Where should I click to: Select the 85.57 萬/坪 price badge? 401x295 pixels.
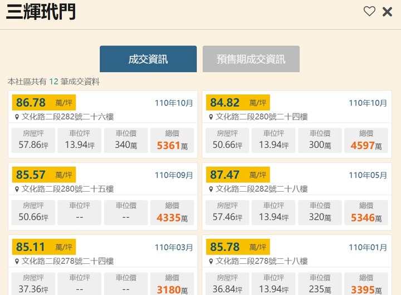pos(44,175)
